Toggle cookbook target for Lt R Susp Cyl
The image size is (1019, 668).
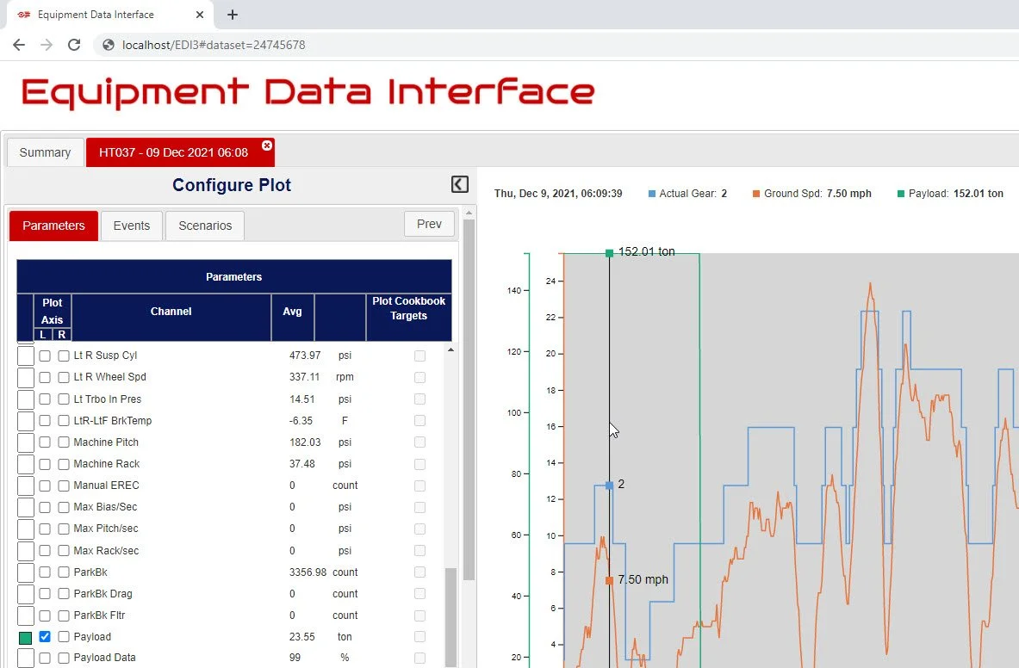point(419,356)
